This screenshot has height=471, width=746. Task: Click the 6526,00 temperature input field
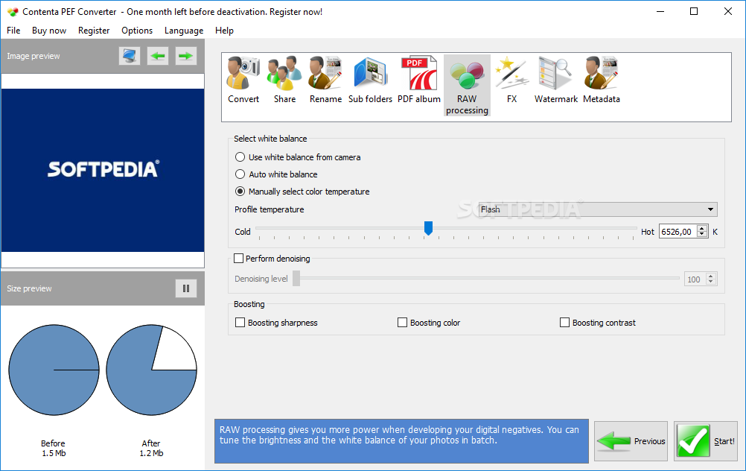(678, 232)
